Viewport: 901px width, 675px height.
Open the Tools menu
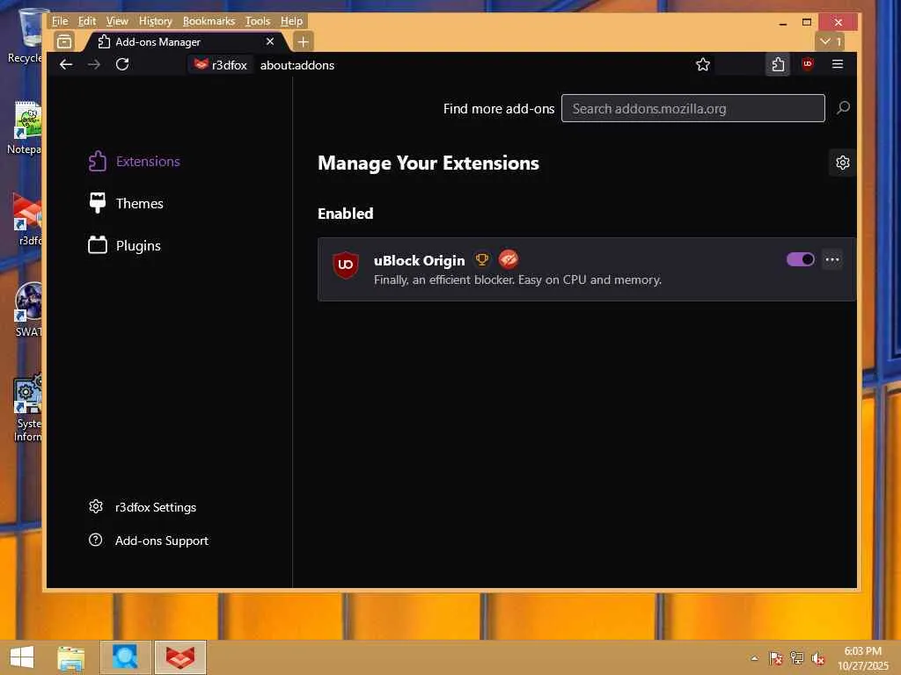(258, 21)
